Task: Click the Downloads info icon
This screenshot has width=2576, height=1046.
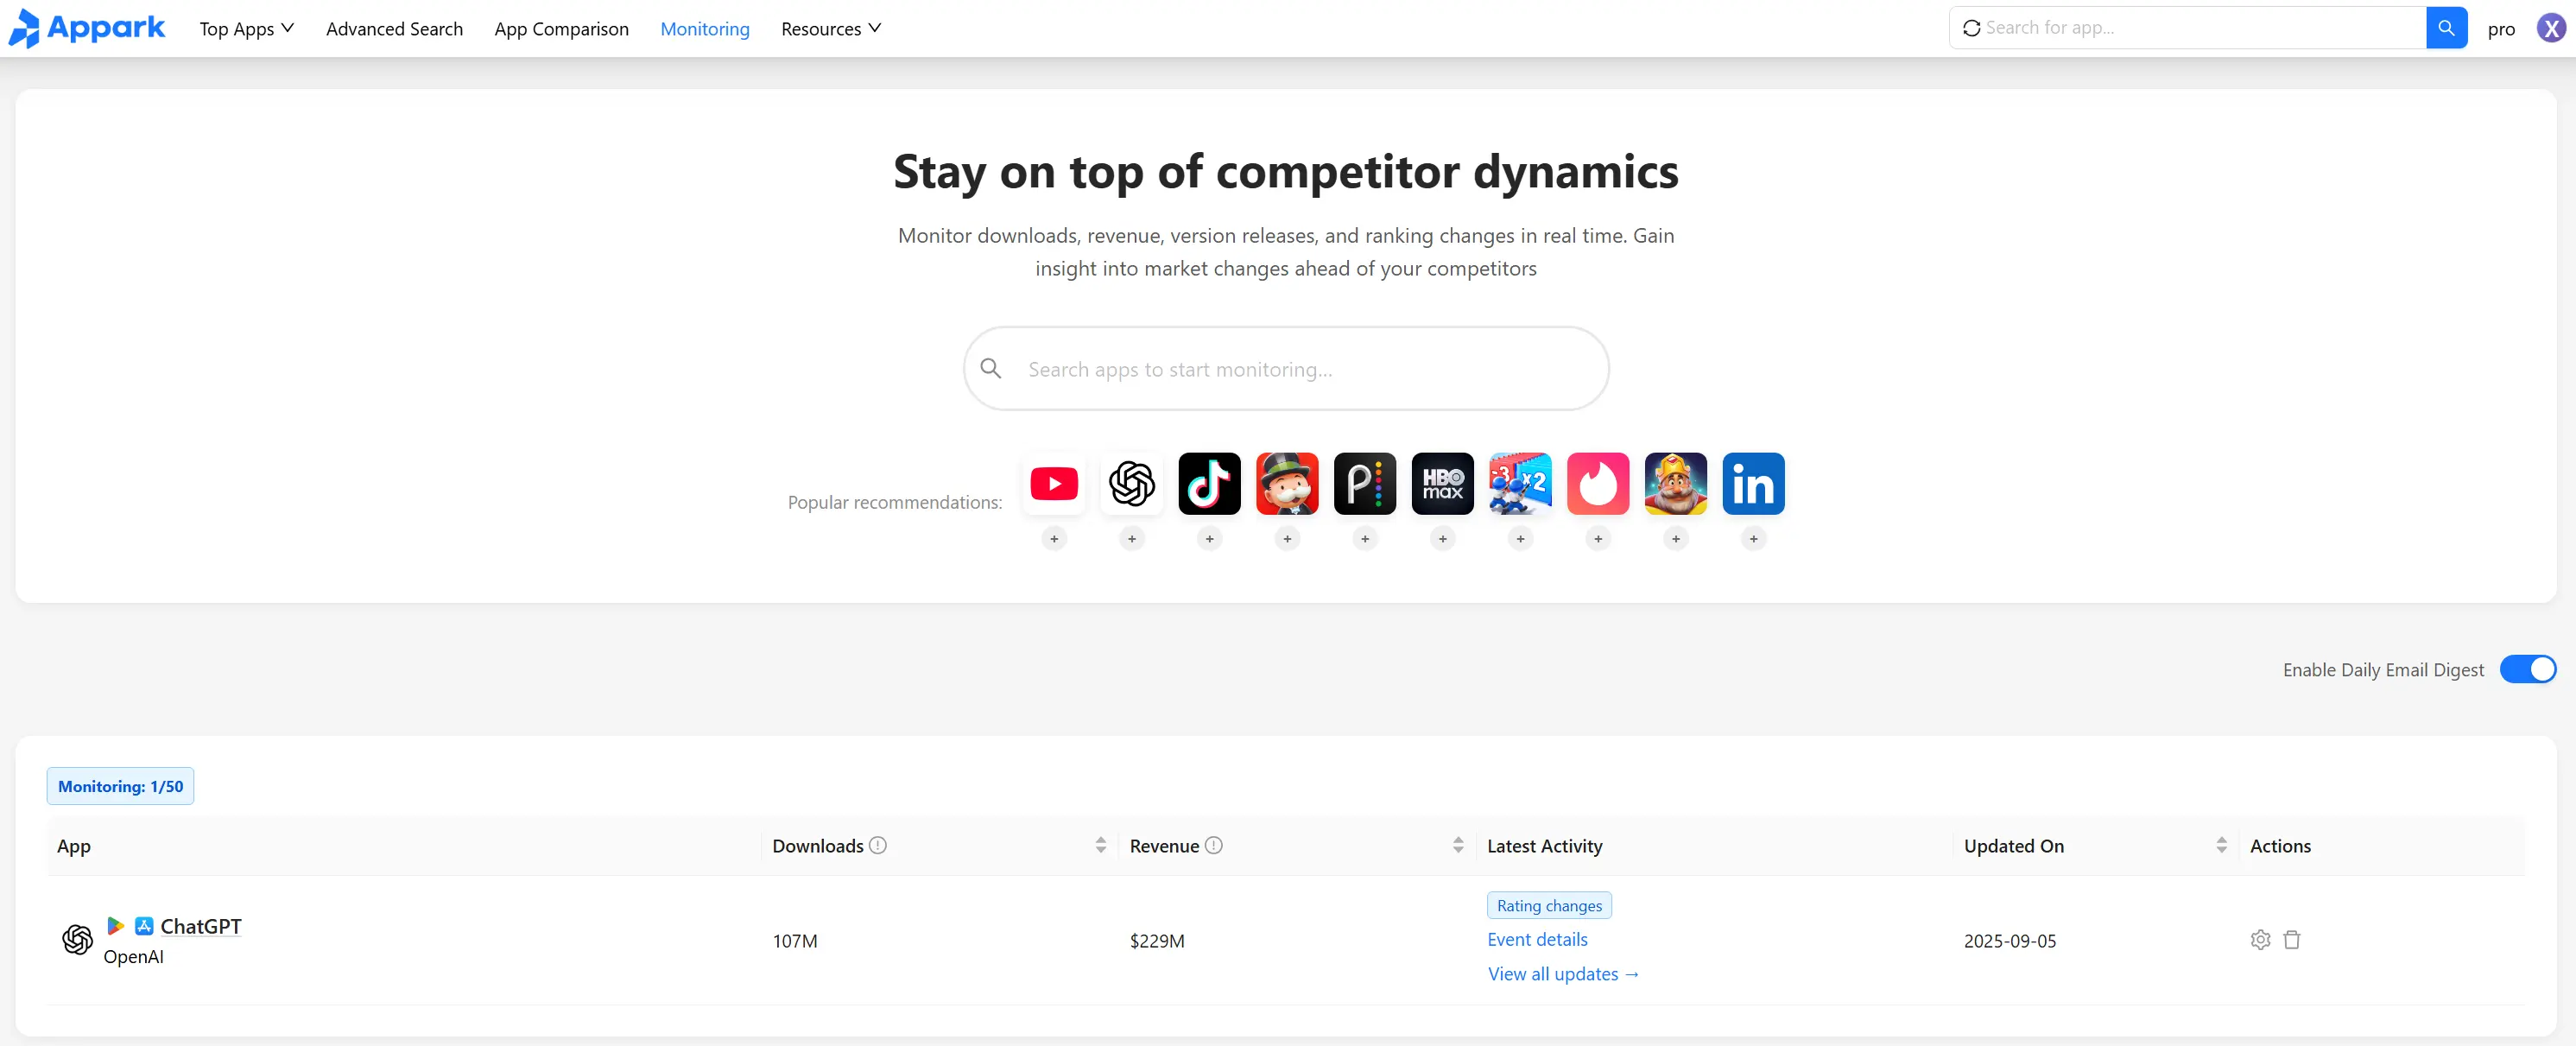Action: pos(878,846)
